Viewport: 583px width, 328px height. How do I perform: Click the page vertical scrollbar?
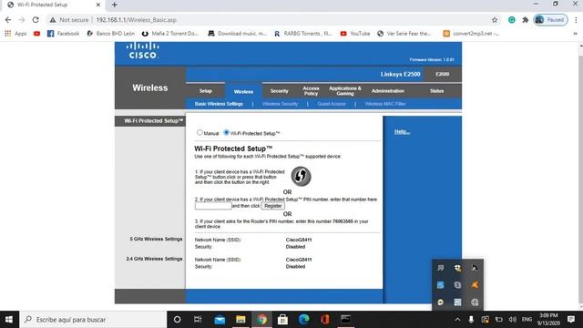pos(581,177)
